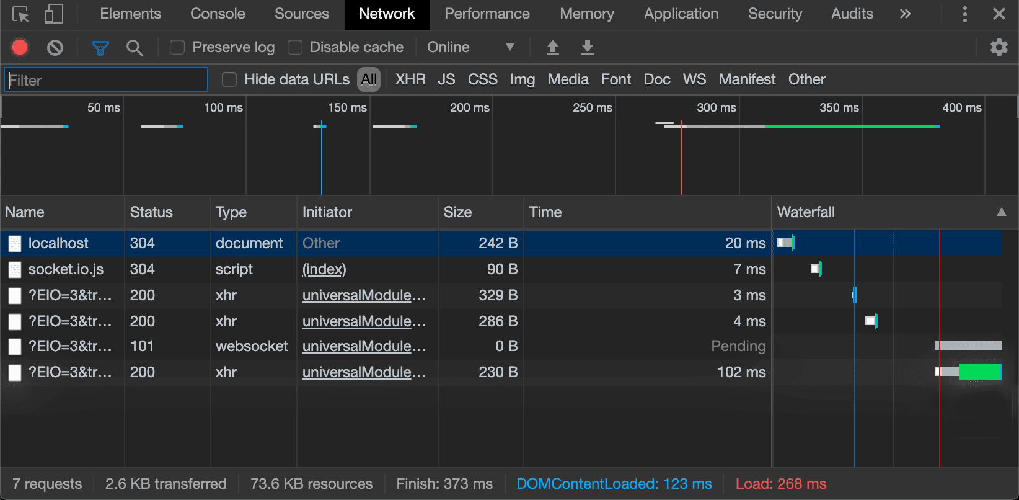Expand the hidden tabs chevron
1019x500 pixels.
tap(905, 14)
